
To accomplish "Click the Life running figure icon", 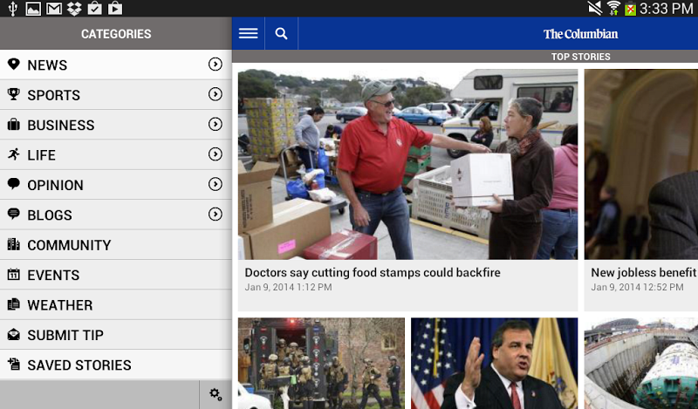I will point(14,154).
